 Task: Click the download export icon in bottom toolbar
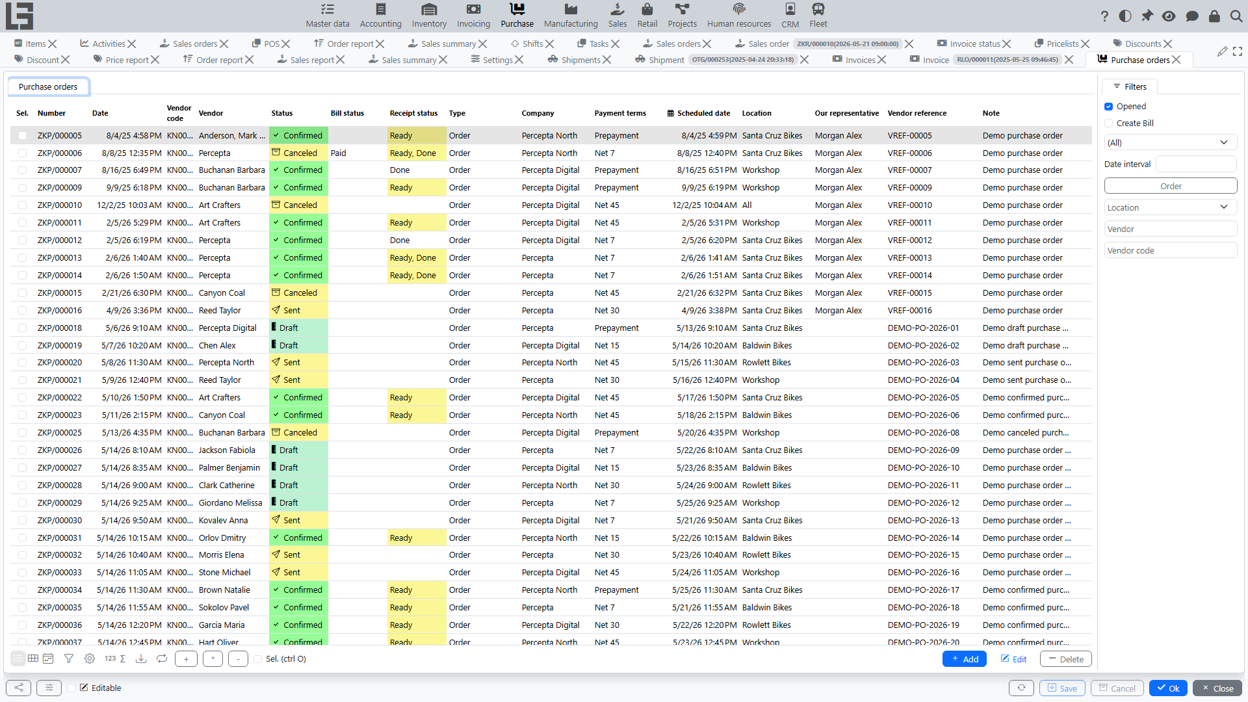(x=140, y=658)
